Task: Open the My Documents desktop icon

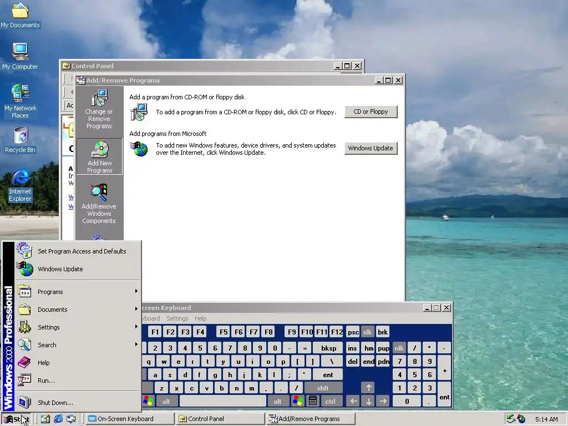Action: point(20,15)
